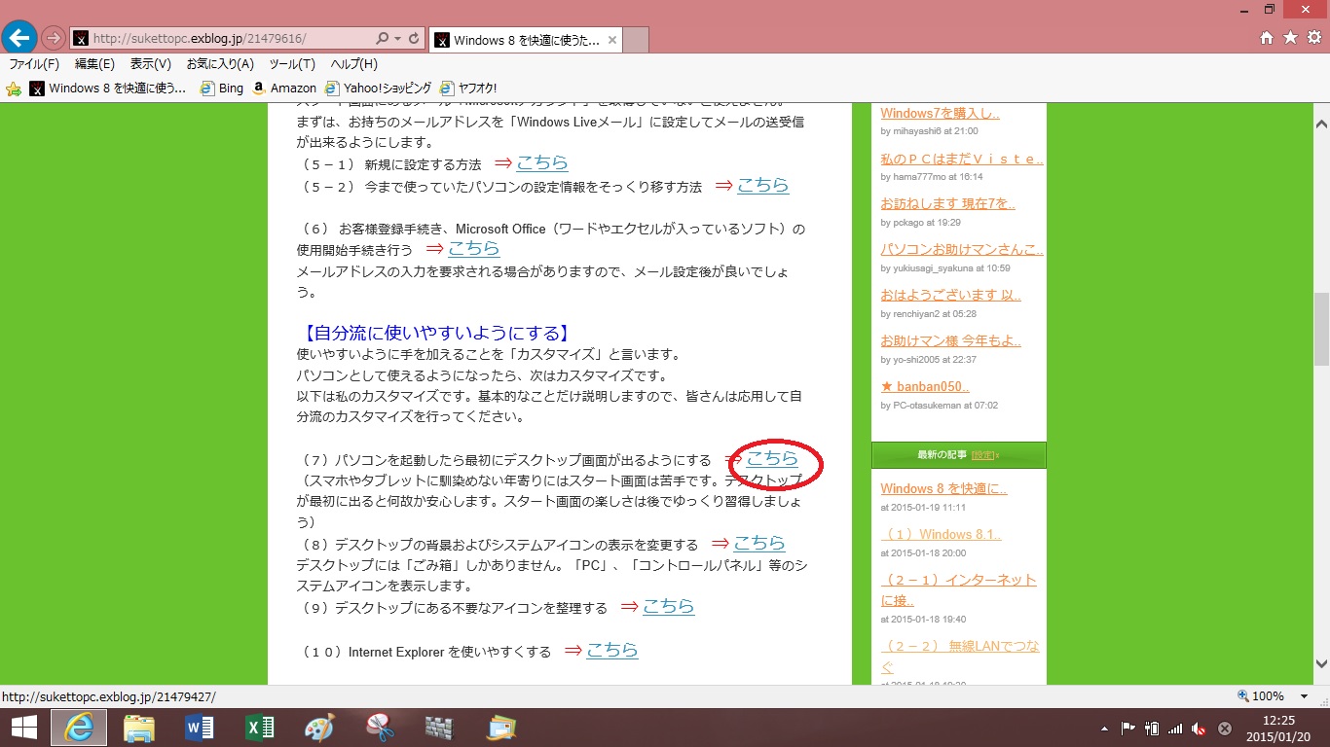
Task: Open the Amazon favorites bar bookmark
Action: coord(284,89)
